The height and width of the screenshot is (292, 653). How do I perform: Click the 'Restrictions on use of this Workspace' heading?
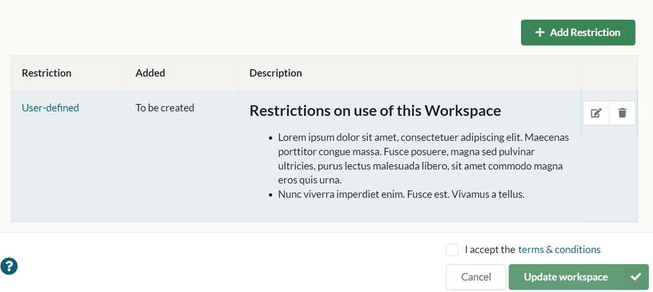[375, 111]
